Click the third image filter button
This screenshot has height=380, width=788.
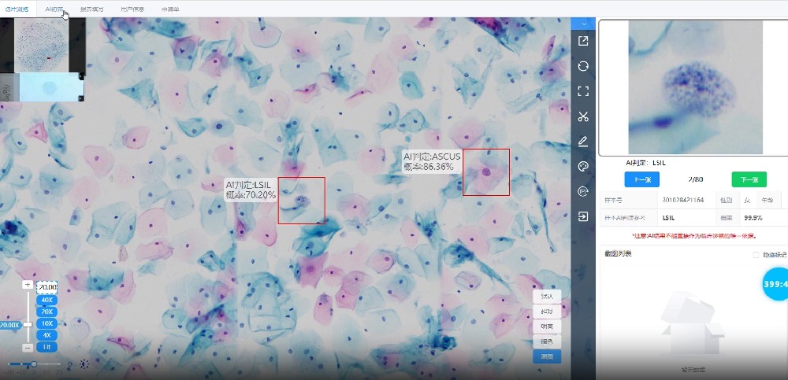tap(547, 327)
